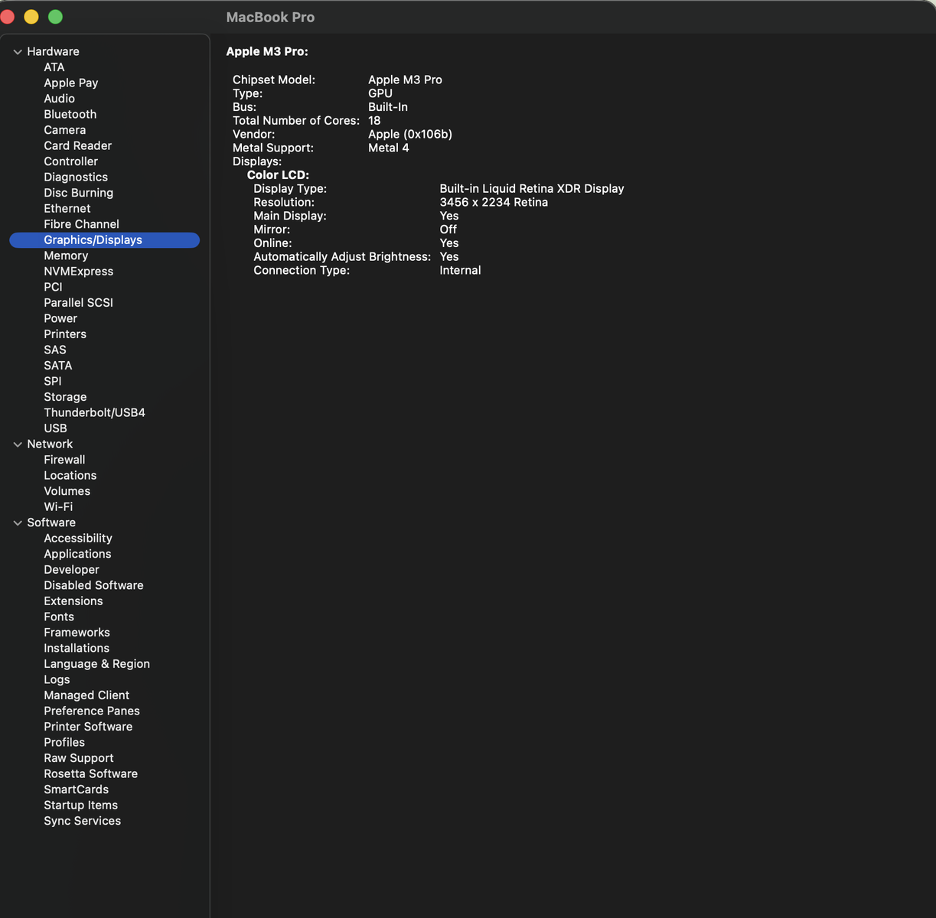Image resolution: width=936 pixels, height=918 pixels.
Task: Select ATA in the sidebar
Action: pyautogui.click(x=54, y=67)
